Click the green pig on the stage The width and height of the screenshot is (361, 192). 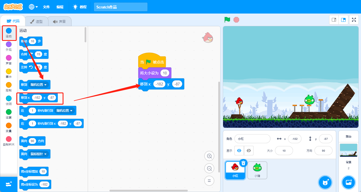[309, 100]
